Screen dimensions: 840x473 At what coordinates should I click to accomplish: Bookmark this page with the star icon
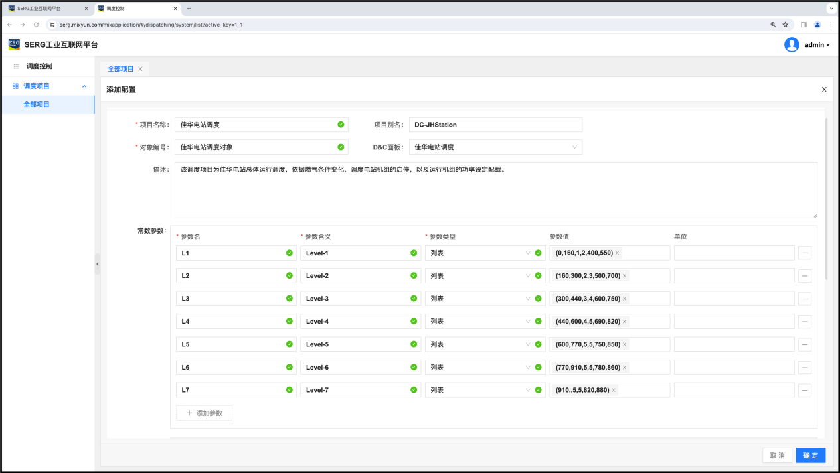[x=785, y=25]
